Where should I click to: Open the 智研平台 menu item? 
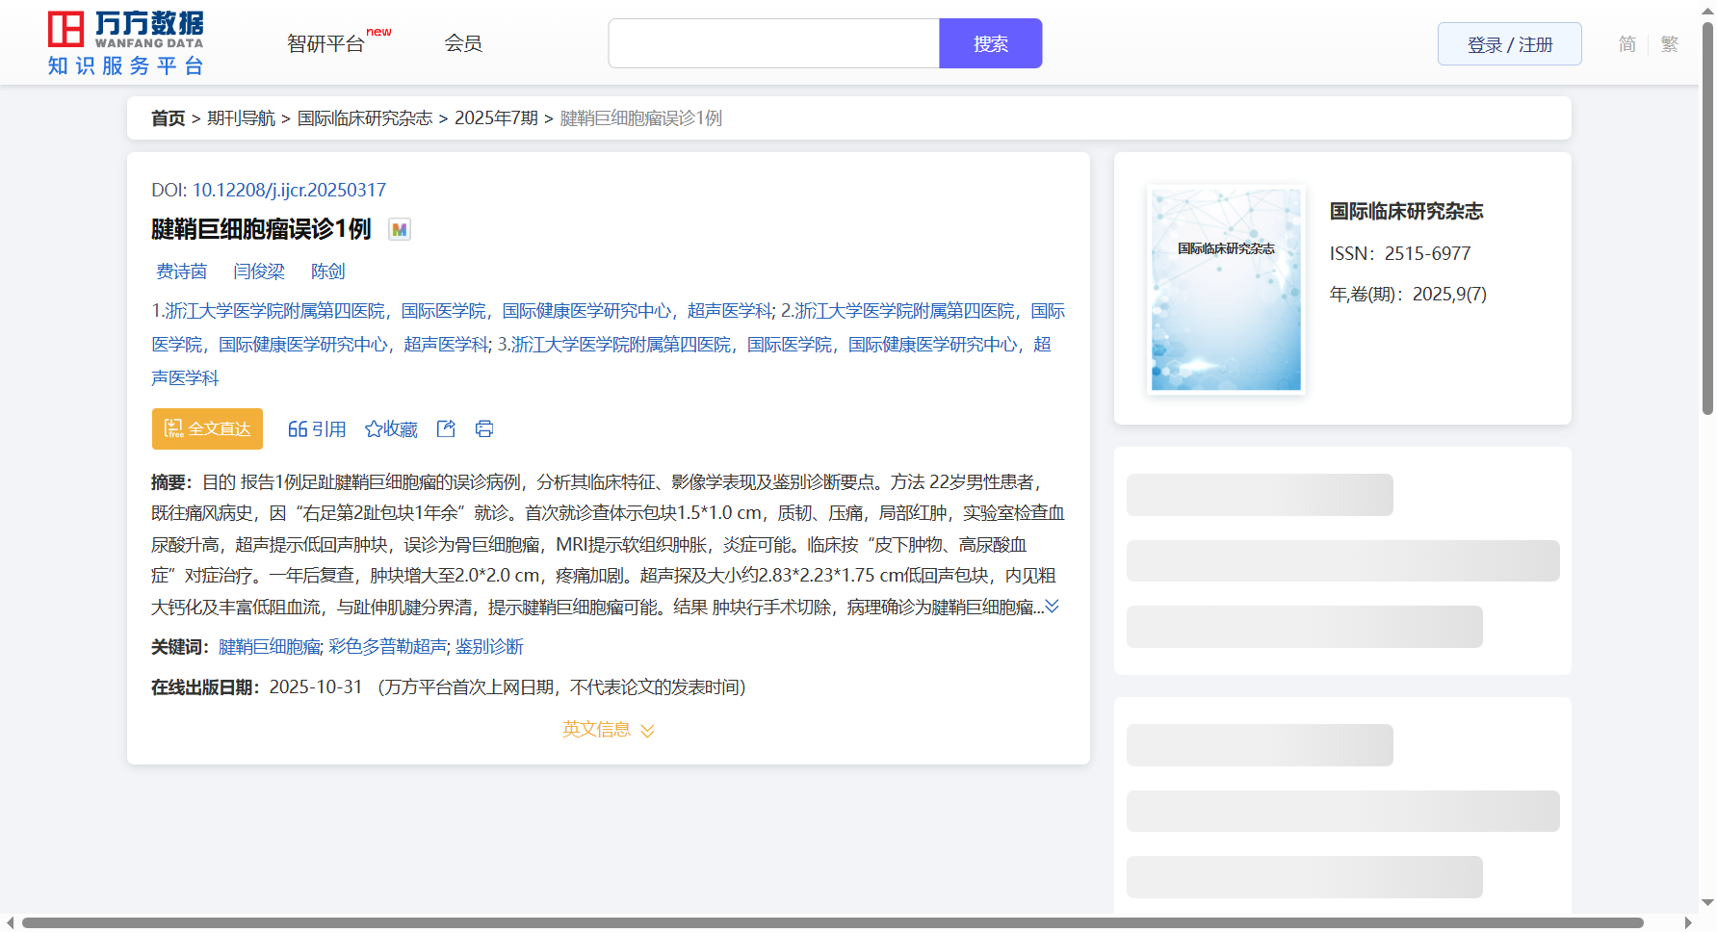tap(326, 44)
